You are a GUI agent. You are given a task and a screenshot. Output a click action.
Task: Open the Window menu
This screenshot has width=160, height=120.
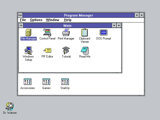(x=52, y=20)
